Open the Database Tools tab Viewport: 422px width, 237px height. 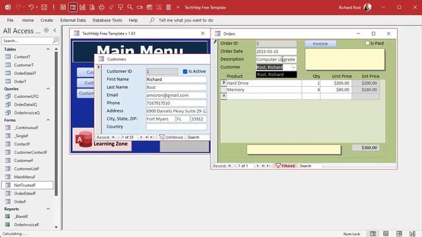pos(107,20)
